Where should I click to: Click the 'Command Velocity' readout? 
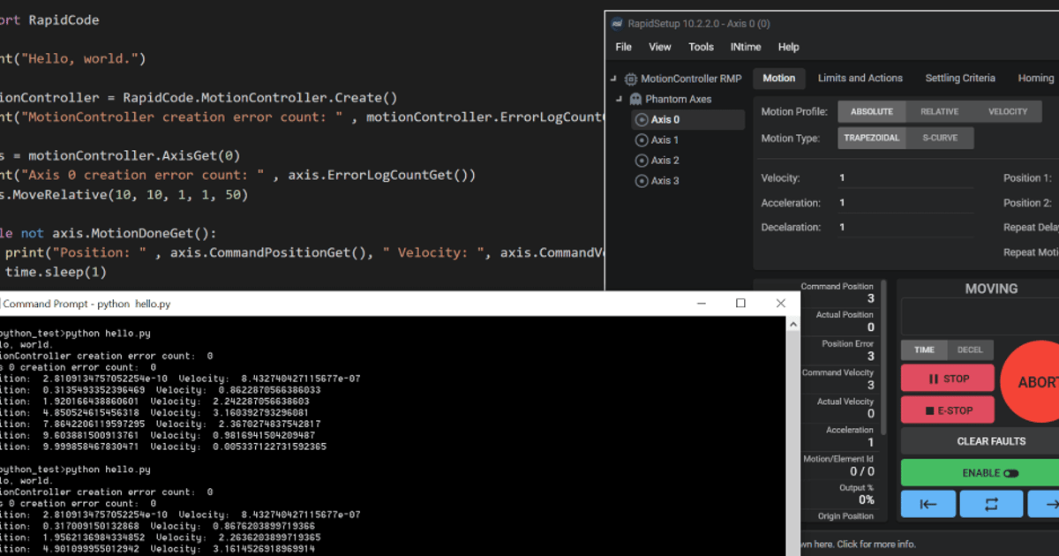click(837, 379)
